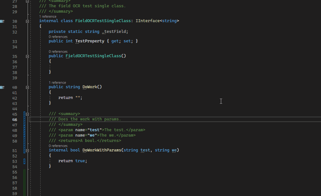Collapse the constructor block at line 35

(x=27, y=56)
